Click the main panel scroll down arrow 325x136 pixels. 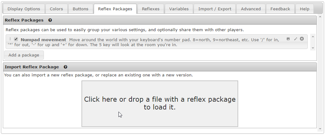click(320, 129)
